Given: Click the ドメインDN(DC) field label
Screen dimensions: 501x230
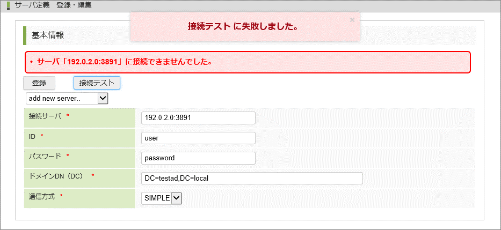Looking at the screenshot, I should coord(55,176).
